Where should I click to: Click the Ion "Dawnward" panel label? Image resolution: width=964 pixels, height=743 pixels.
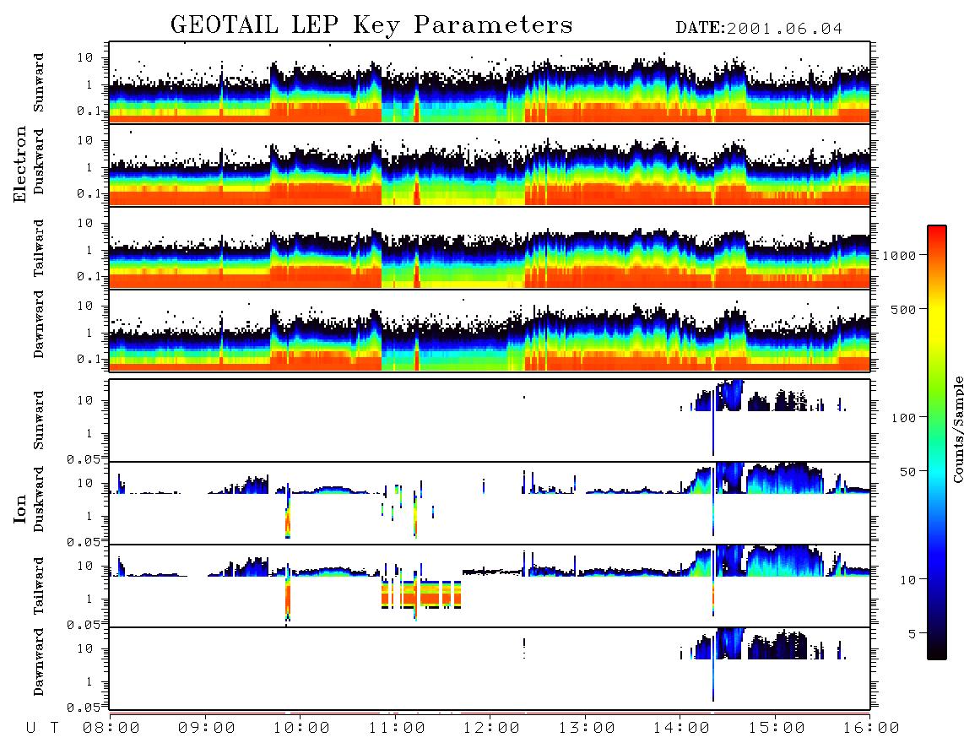pos(39,662)
